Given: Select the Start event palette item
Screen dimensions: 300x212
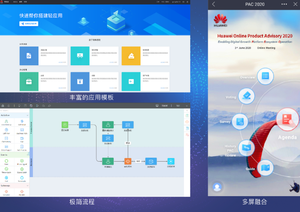Looking at the screenshot, I should pyautogui.click(x=6, y=162).
